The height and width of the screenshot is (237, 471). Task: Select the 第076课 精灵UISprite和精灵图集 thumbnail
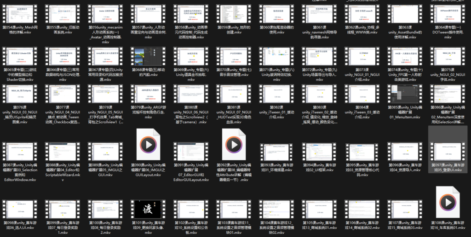20,94
